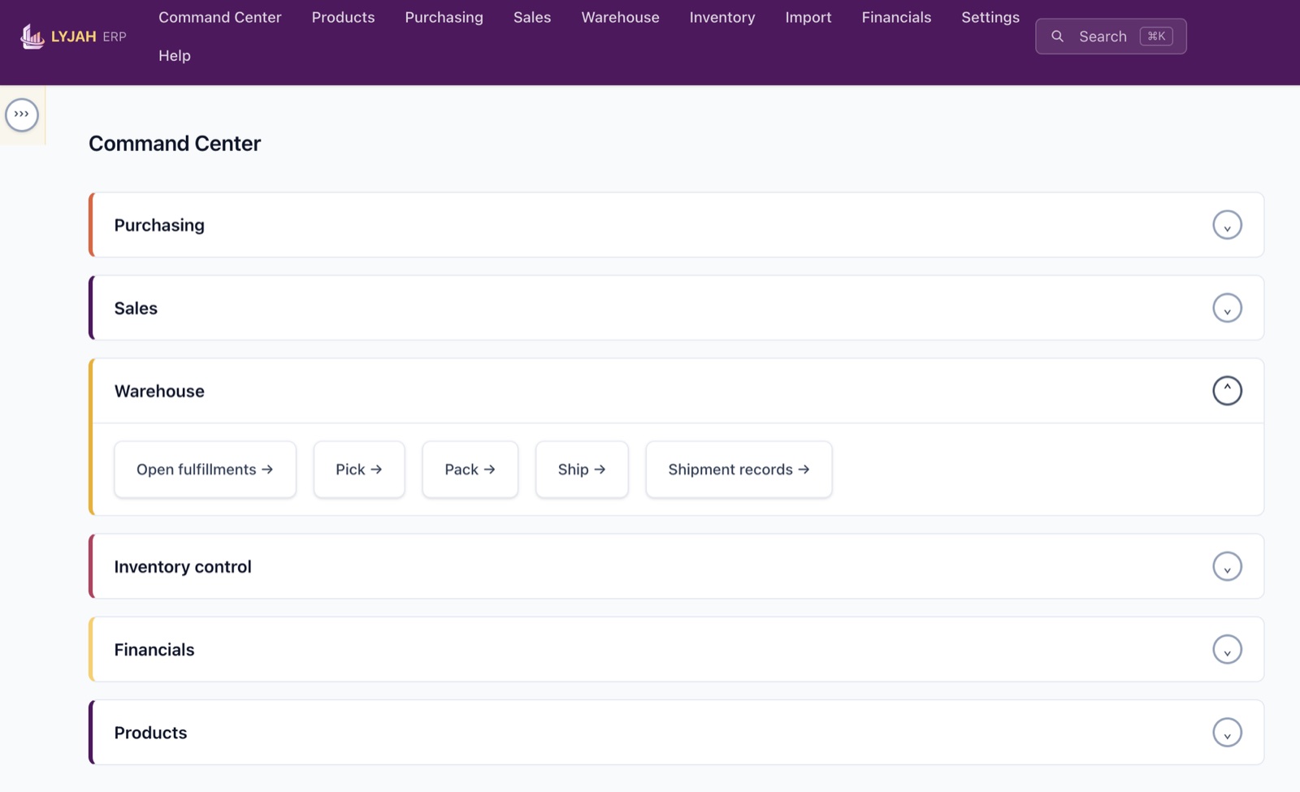Open the Purchasing menu in the top bar
This screenshot has width=1300, height=792.
[444, 17]
